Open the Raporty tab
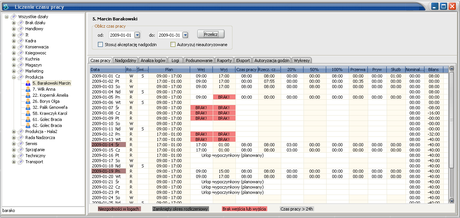The height and width of the screenshot is (218, 460). [x=224, y=60]
